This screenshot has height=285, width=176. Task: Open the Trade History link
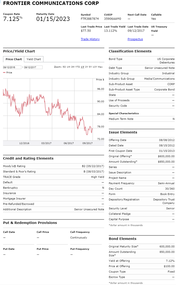tap(90, 39)
